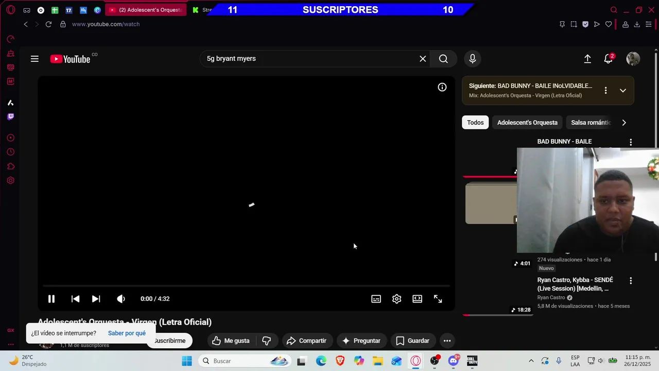Click the Guardar save button

click(412, 341)
